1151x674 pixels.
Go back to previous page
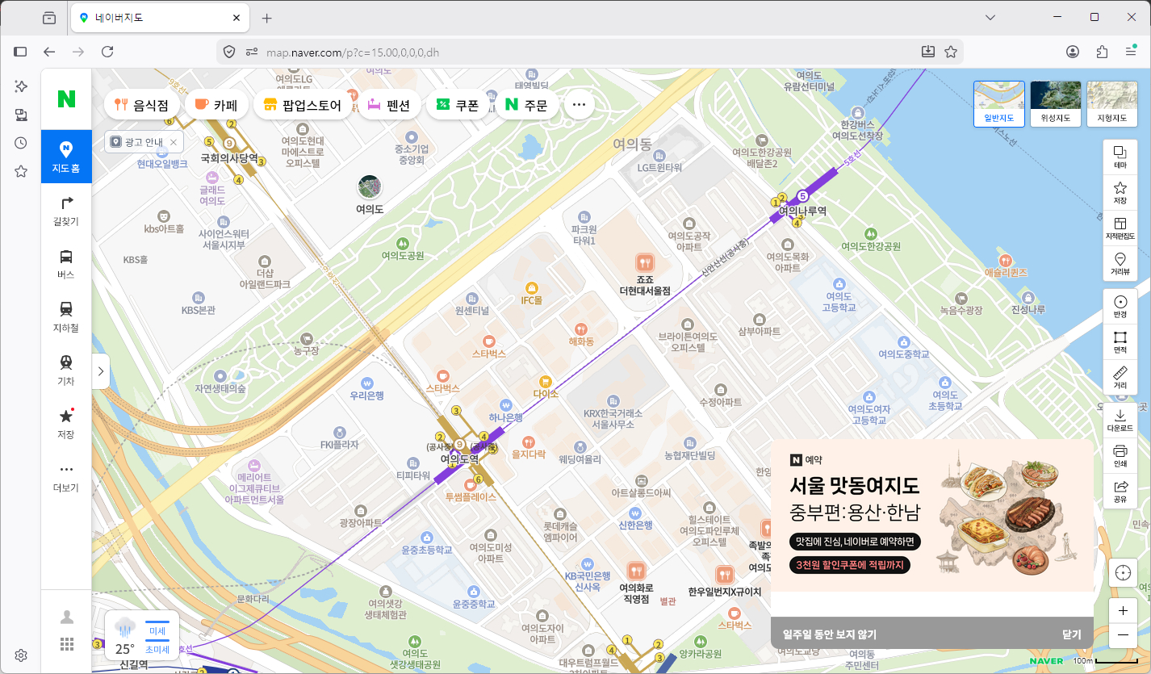[49, 52]
